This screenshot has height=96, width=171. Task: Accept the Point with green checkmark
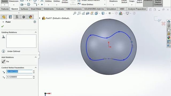[x=2, y=26]
